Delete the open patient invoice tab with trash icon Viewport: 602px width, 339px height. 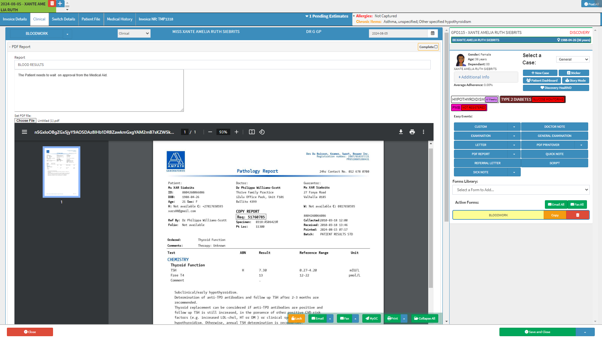point(52,3)
